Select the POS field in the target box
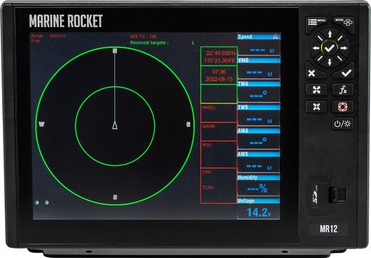 pos(219,155)
